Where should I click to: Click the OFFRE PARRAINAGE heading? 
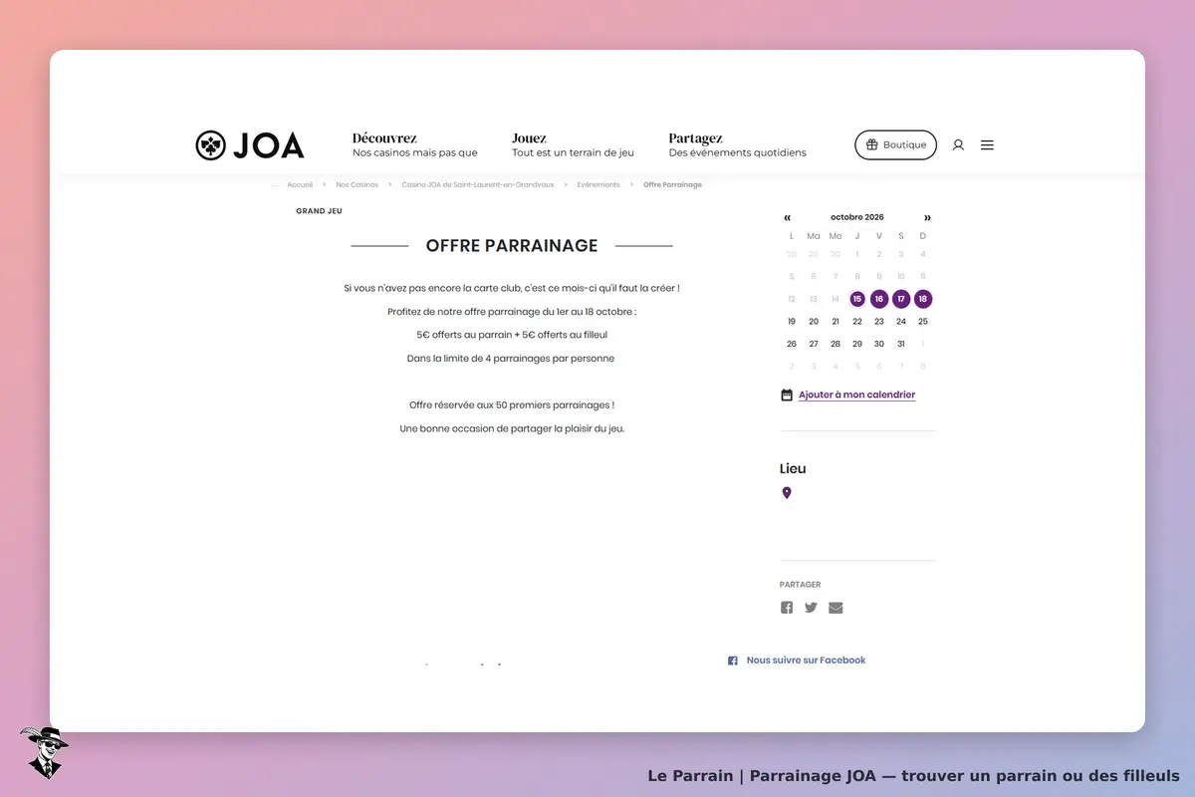click(512, 246)
